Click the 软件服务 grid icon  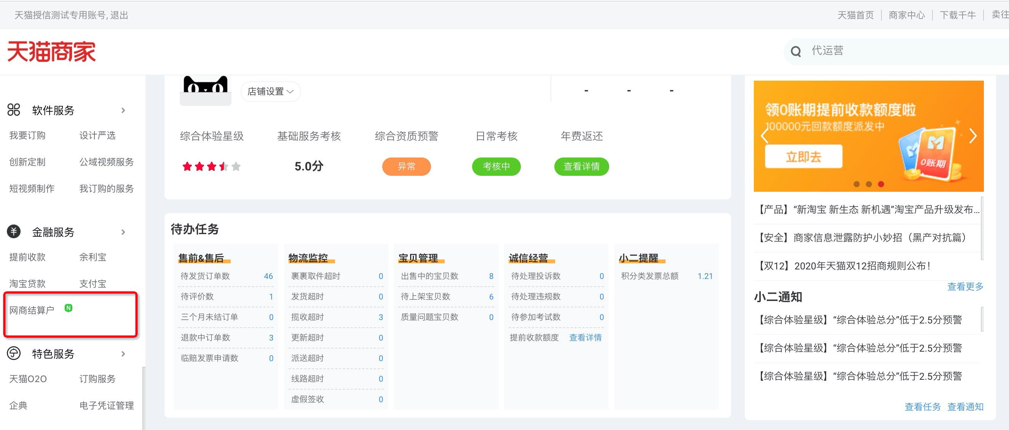[14, 110]
